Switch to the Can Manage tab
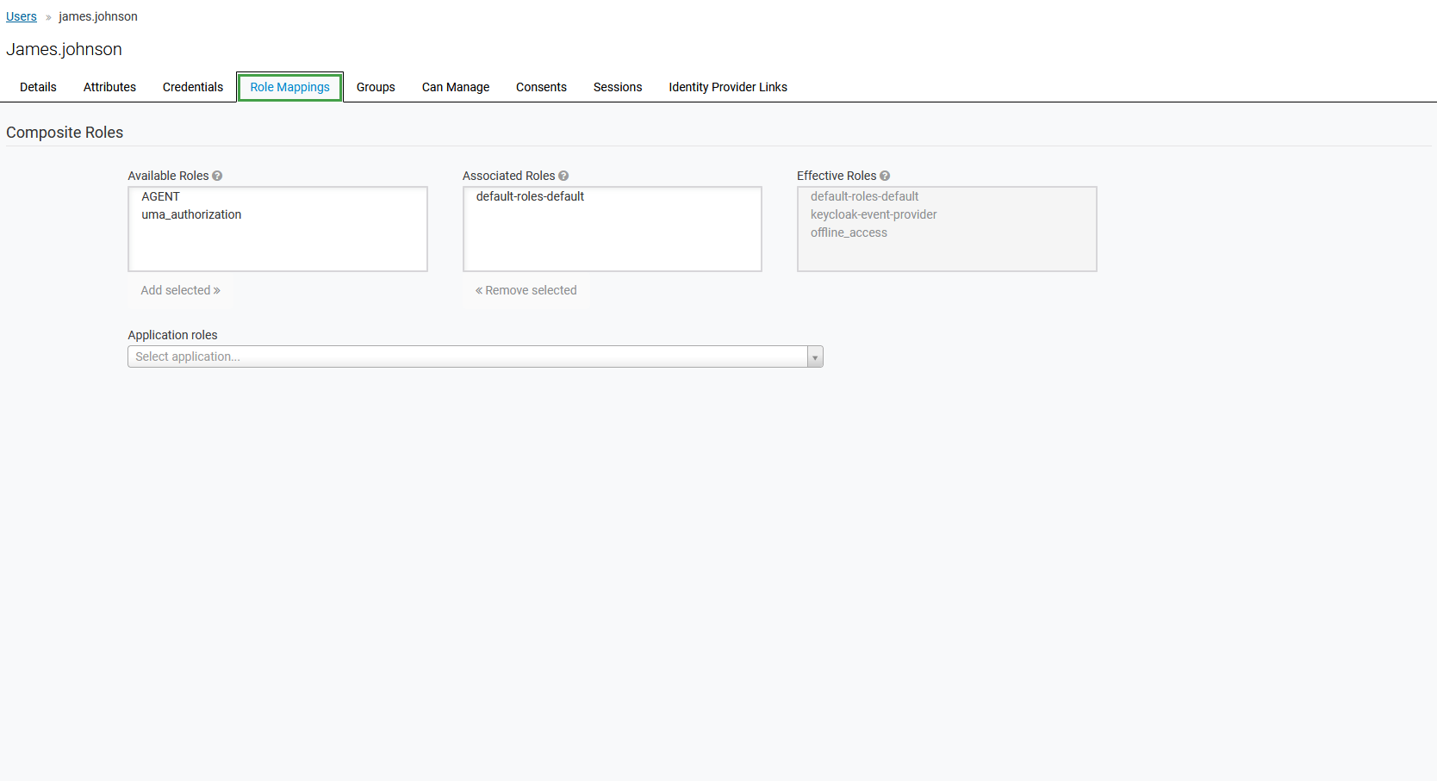 click(456, 87)
